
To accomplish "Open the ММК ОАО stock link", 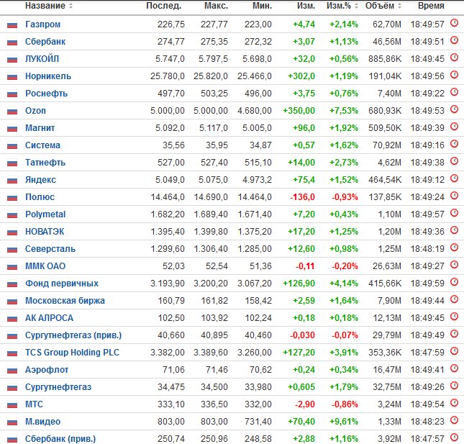I will [45, 266].
